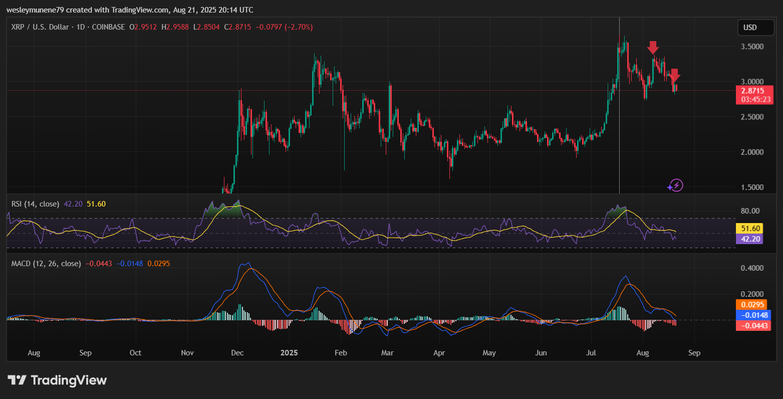Click the Aug label right after Jul

[x=643, y=353]
